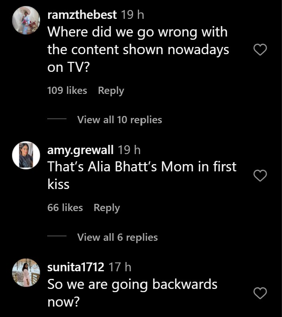Expand 'View all 6 replies'
Viewport: 282px width, 317px height.
117,237
